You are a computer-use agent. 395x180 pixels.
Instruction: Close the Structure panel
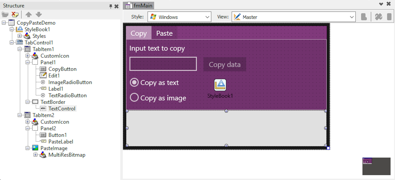(116, 6)
